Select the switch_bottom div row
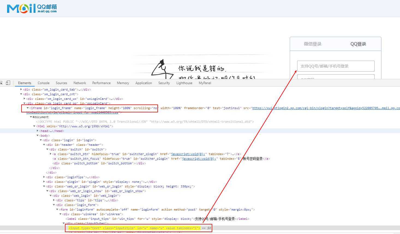Viewport: 400px width, 234px height. (99, 163)
